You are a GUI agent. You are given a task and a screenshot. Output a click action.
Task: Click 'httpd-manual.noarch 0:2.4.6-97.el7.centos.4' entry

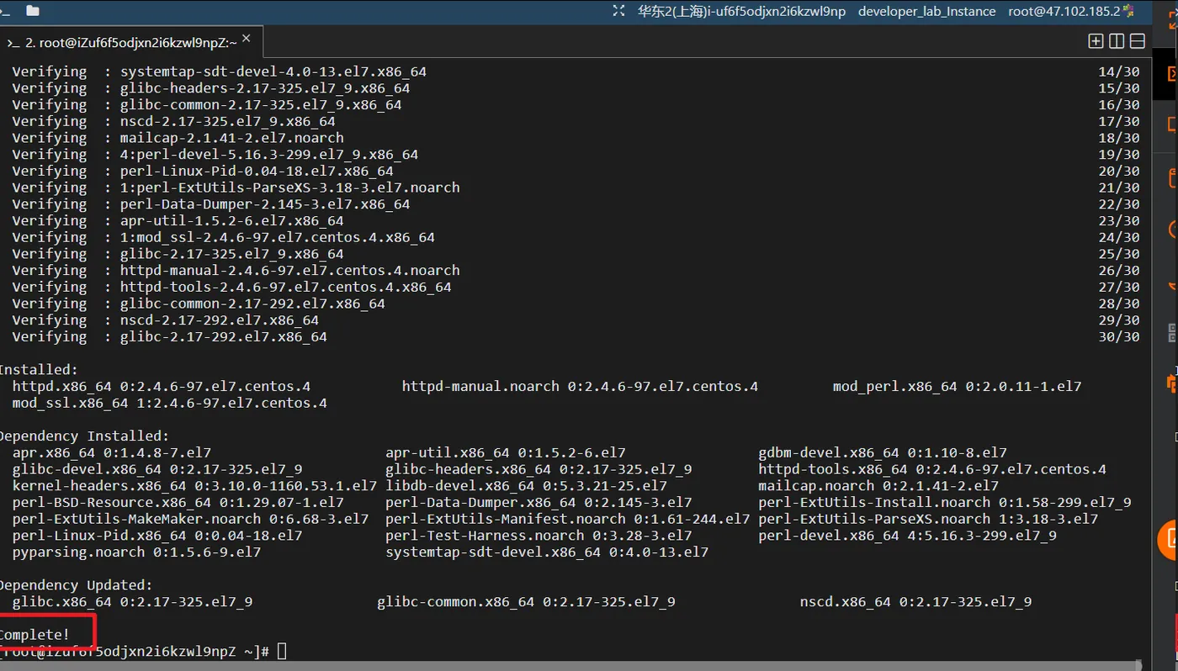click(580, 387)
